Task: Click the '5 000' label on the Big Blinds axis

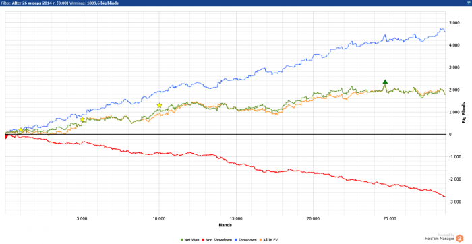Action: 454,23
